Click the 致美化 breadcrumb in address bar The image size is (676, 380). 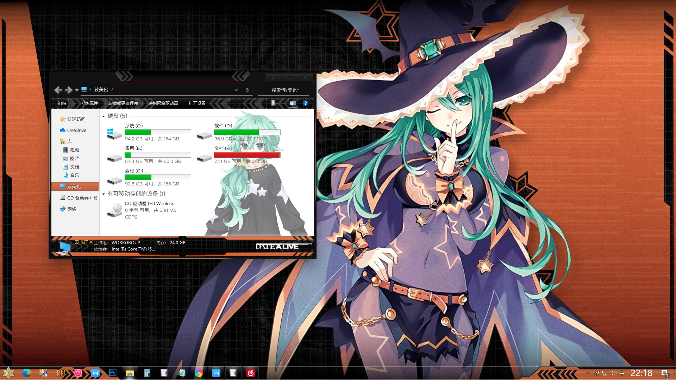click(x=101, y=89)
